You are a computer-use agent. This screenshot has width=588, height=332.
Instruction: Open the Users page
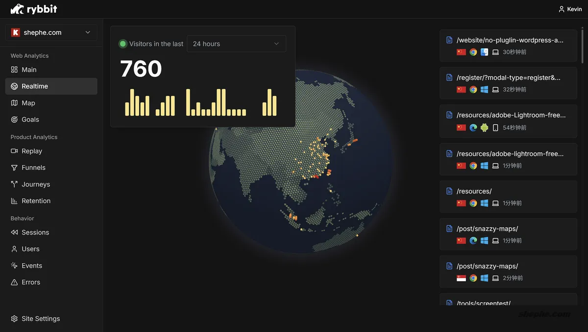pos(30,249)
